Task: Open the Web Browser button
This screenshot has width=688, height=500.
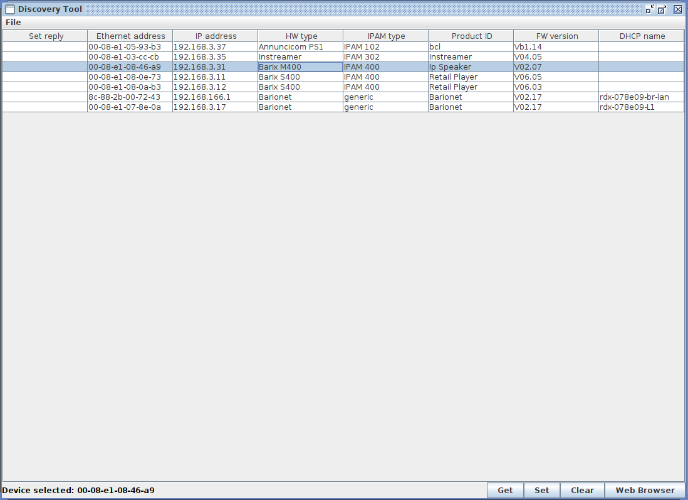Action: click(x=645, y=491)
